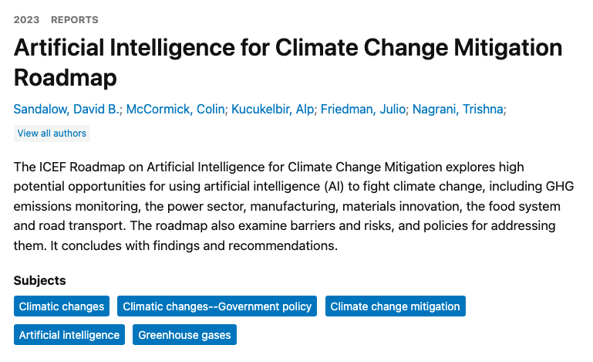Click the report title heading

point(288,49)
